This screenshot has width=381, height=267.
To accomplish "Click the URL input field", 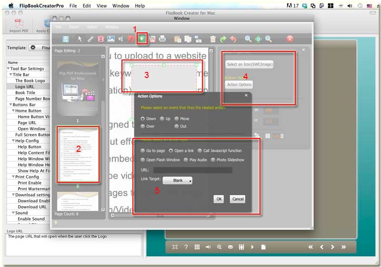I will (x=193, y=170).
